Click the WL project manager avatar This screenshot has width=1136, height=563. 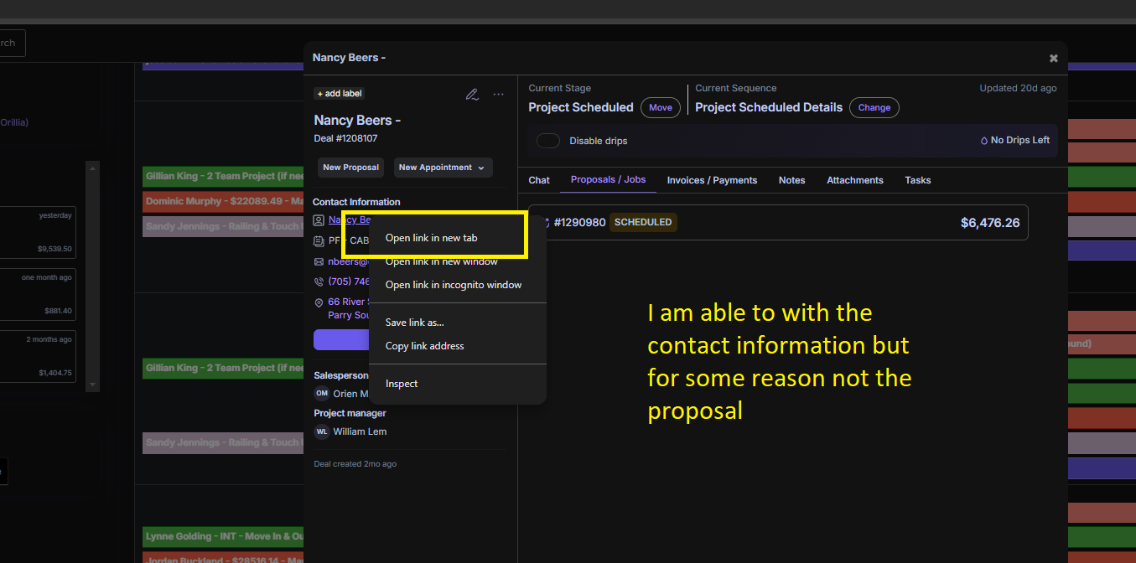pyautogui.click(x=322, y=432)
